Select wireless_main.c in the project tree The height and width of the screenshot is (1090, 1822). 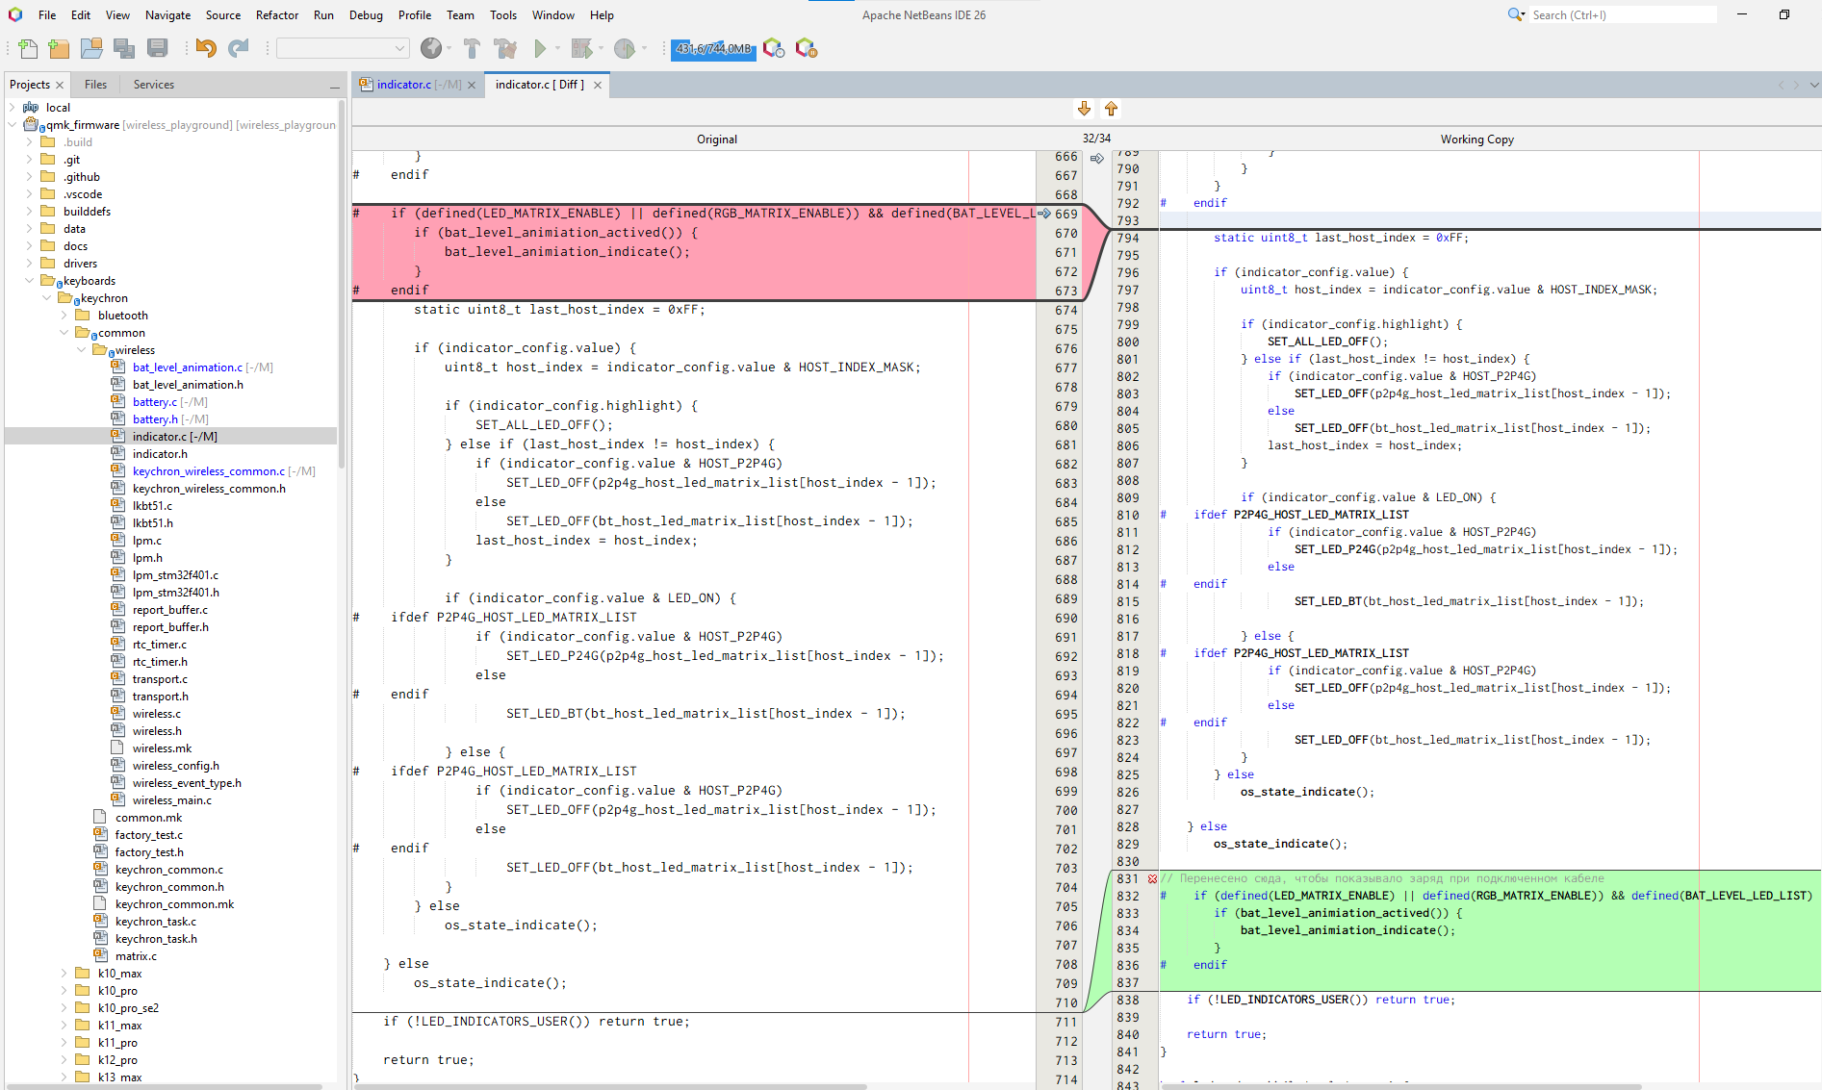171,800
